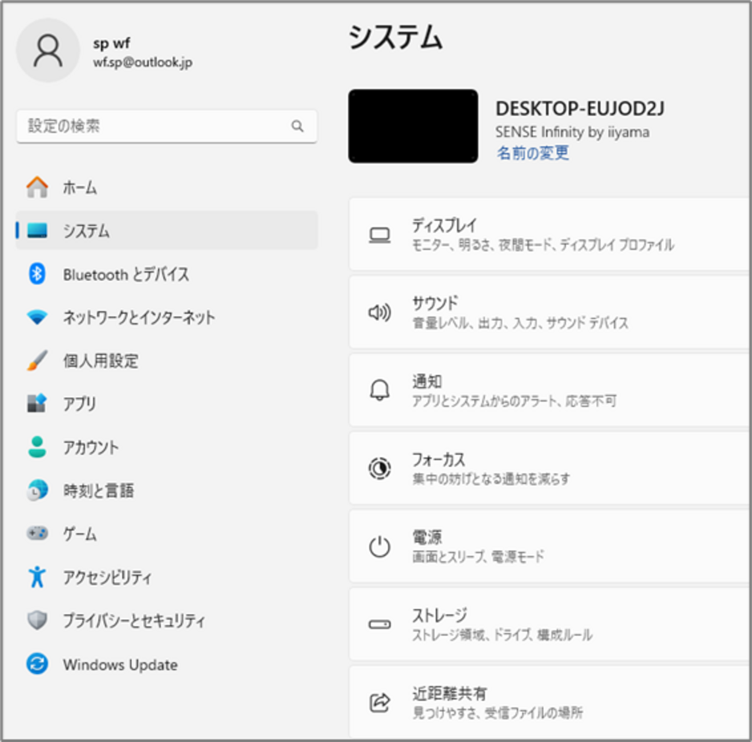Click the 近距離共有 sharing icon

tap(379, 702)
